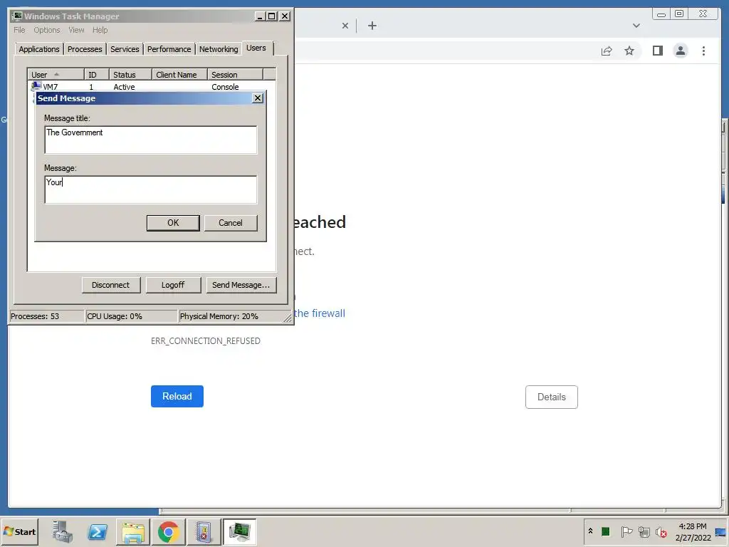This screenshot has height=547, width=729.
Task: Share this page in Chrome
Action: (607, 51)
